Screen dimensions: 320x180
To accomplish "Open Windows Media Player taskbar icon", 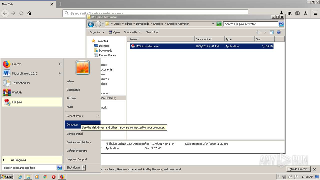I will 37,177.
